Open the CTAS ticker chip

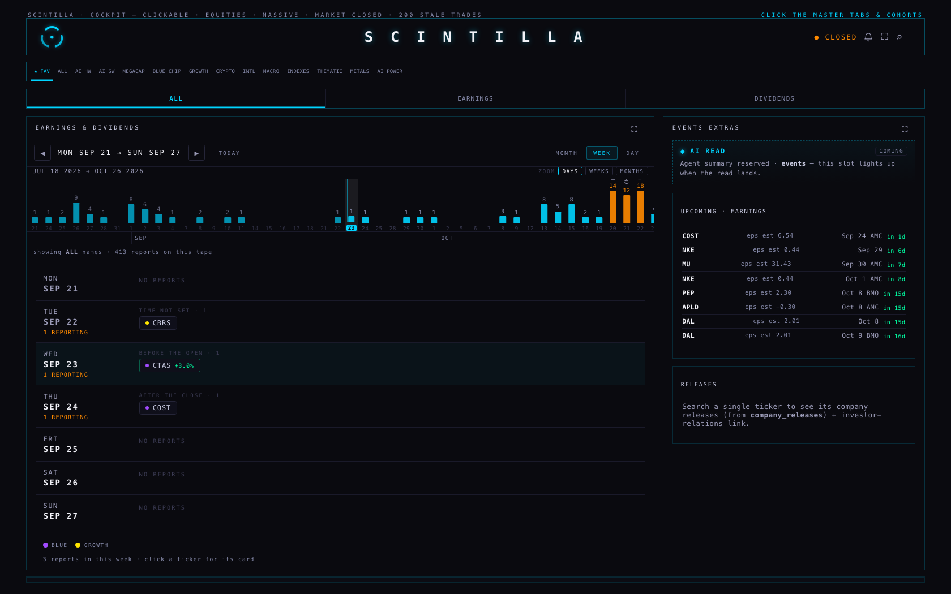coord(170,365)
